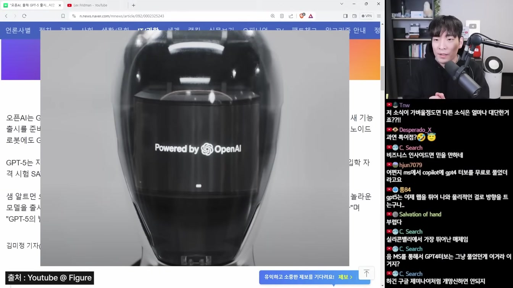Expand the tab search dropdown arrow

click(x=342, y=4)
